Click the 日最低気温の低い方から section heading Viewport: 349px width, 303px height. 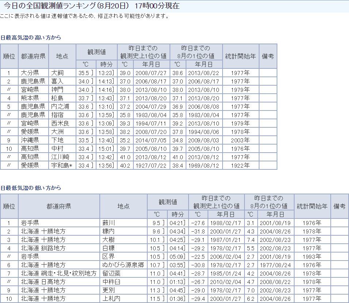[31, 188]
